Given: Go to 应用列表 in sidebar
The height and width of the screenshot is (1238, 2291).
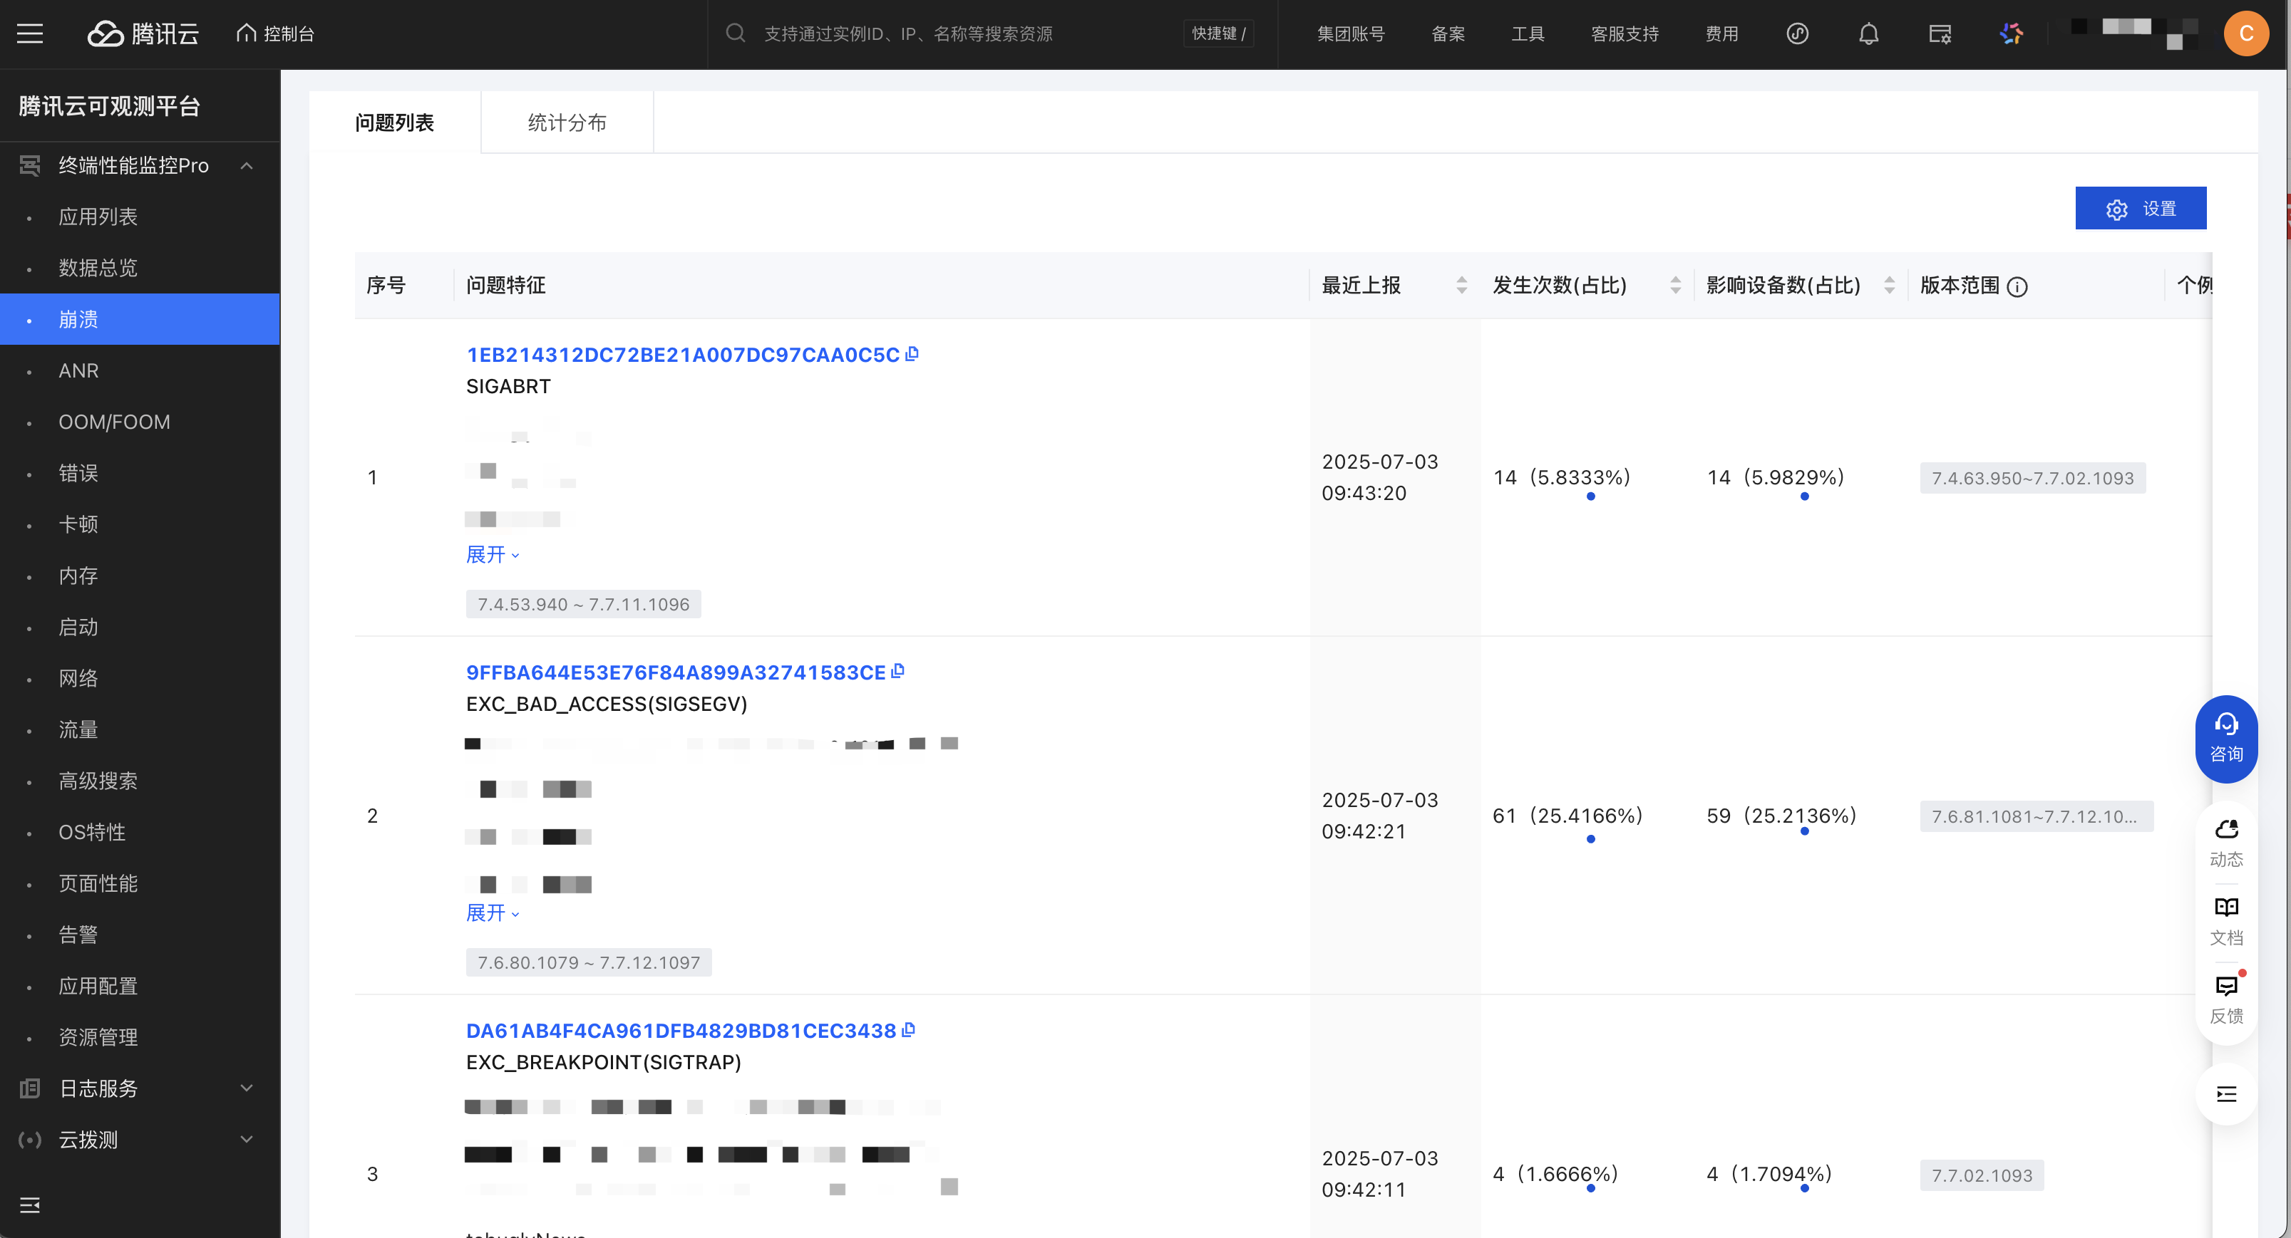Looking at the screenshot, I should [x=98, y=217].
